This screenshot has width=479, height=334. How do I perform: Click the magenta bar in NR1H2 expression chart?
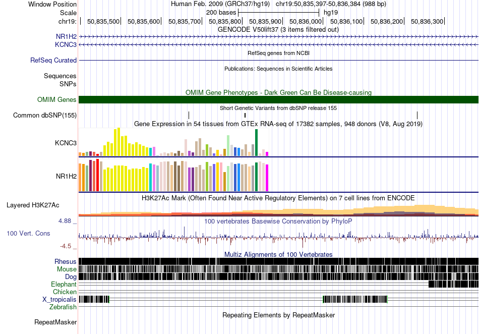coord(267,178)
